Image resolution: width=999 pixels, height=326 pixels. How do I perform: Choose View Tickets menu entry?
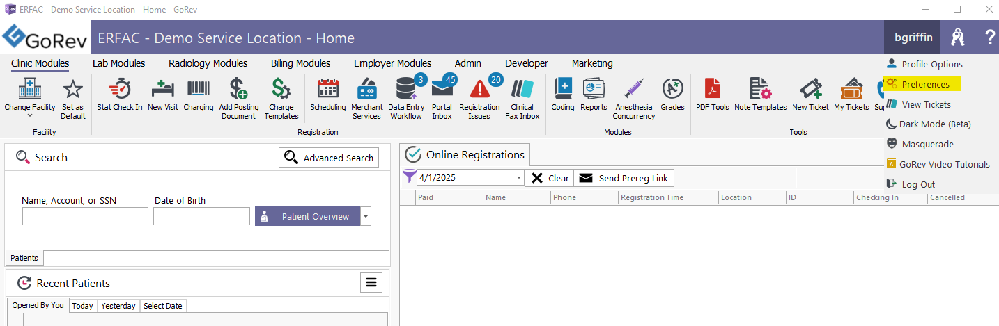[x=919, y=104]
